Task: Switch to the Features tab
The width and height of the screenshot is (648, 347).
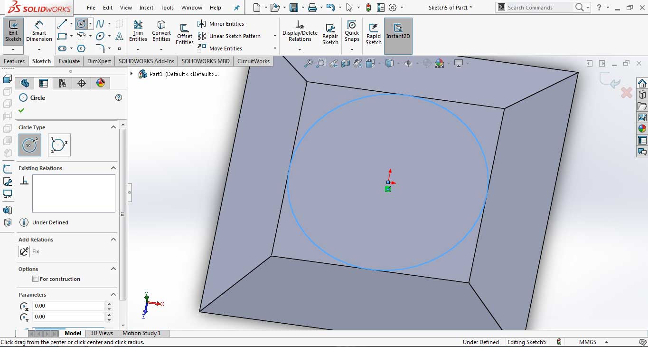Action: point(14,61)
